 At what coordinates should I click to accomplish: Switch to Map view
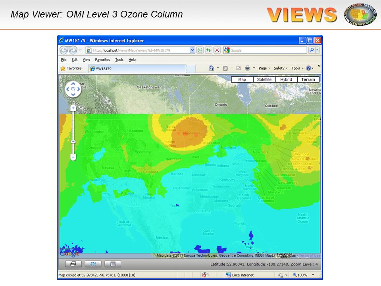pos(242,79)
